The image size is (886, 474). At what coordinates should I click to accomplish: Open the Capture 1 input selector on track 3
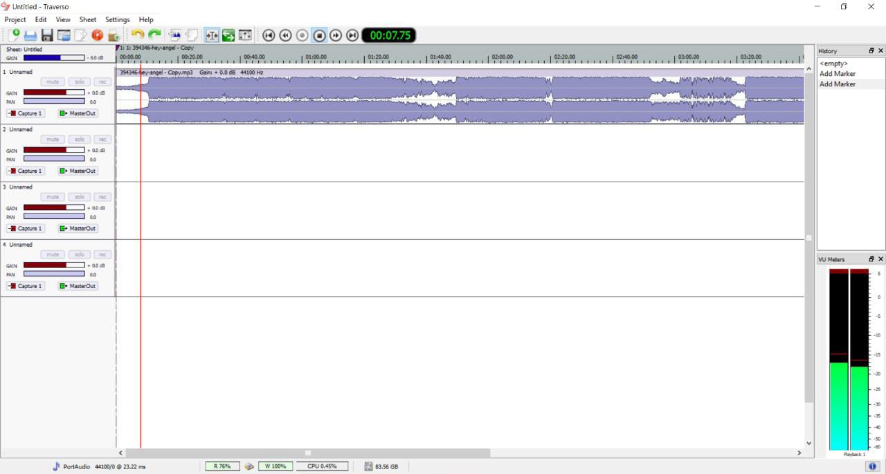(x=26, y=228)
